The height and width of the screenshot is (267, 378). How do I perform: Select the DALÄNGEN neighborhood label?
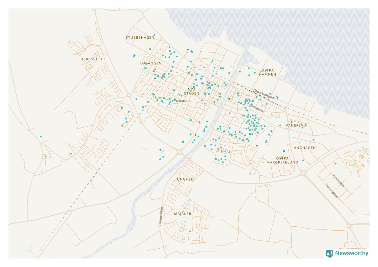151,63
